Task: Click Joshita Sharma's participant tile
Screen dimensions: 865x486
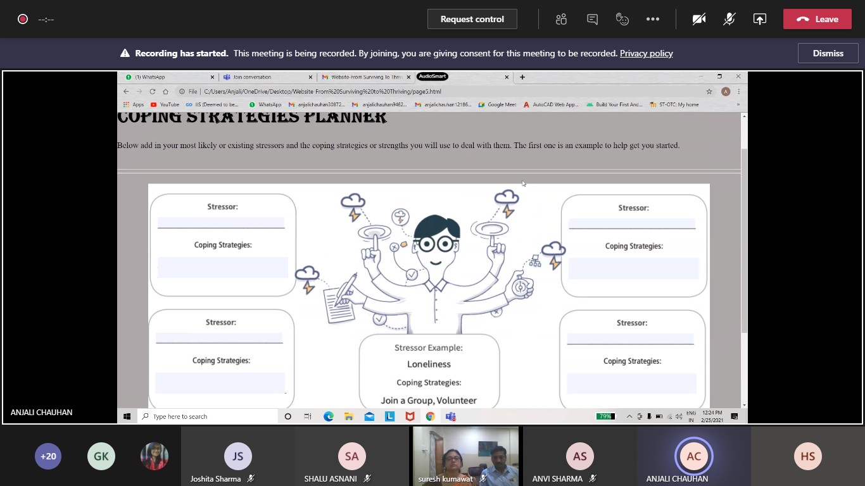Action: pyautogui.click(x=237, y=457)
